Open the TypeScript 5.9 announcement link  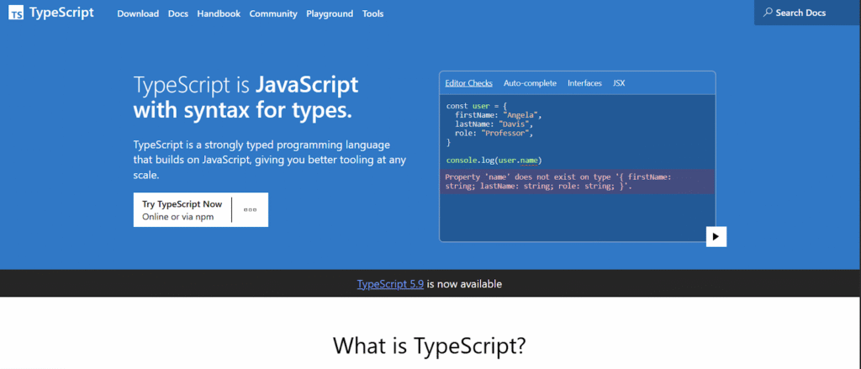tap(390, 284)
